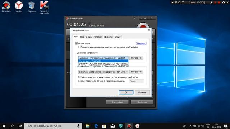Open the People icon in system tray
Viewport: 230px width, 129px height.
tap(184, 126)
